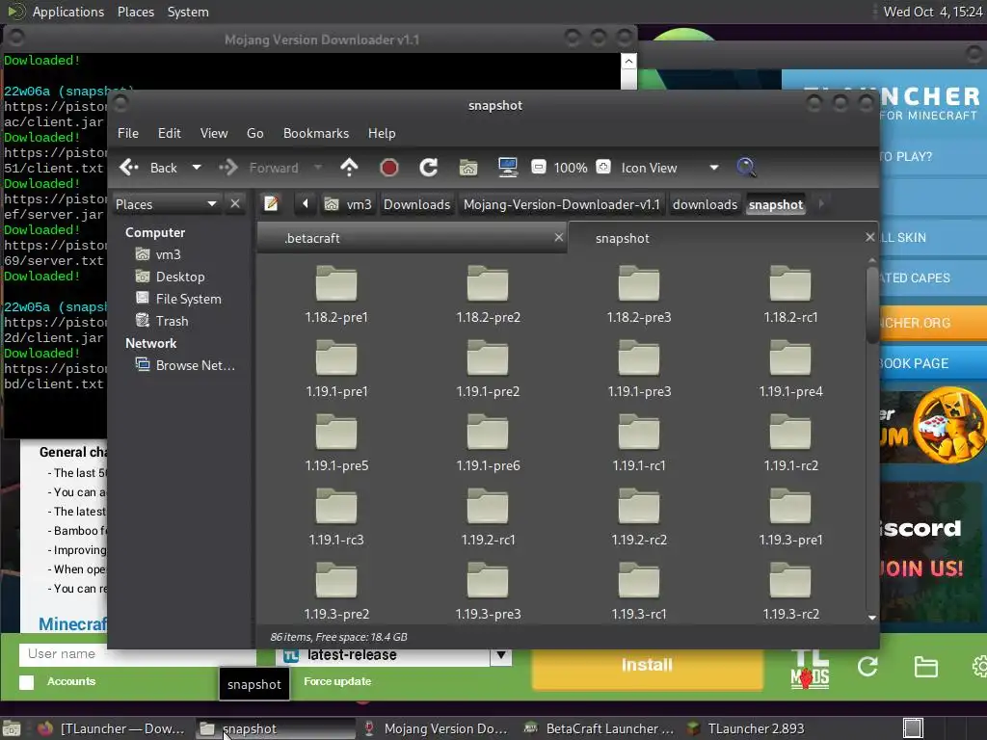Click the TLauncher Install button
The image size is (987, 740).
(x=647, y=667)
